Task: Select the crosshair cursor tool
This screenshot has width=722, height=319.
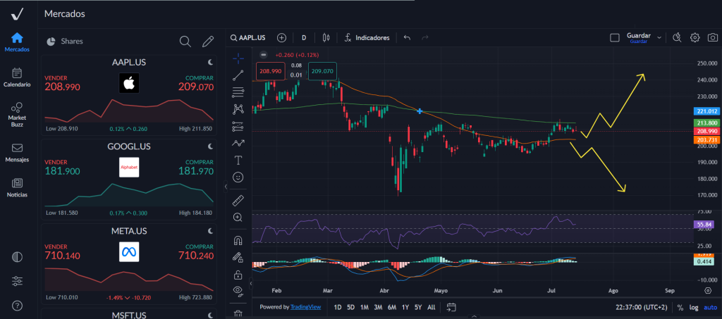Action: [238, 58]
